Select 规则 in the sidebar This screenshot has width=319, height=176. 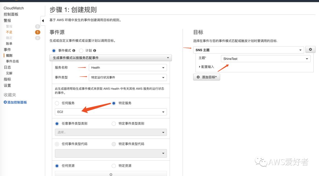tap(9, 55)
